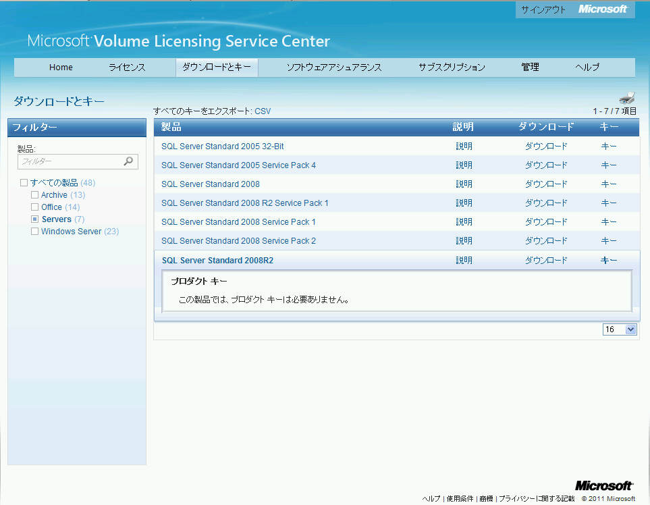Viewport: 650px width, 505px height.
Task: Click the 製品 column header
Action: click(x=171, y=127)
